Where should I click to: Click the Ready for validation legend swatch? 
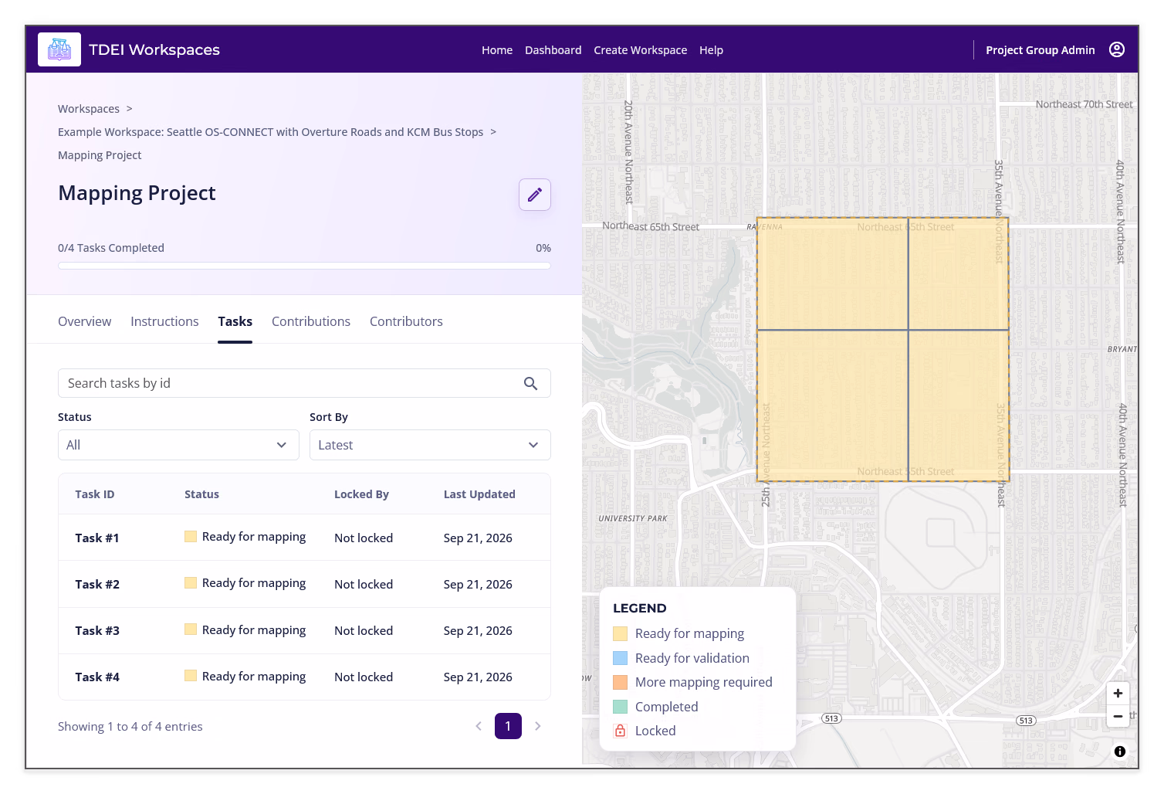[620, 658]
